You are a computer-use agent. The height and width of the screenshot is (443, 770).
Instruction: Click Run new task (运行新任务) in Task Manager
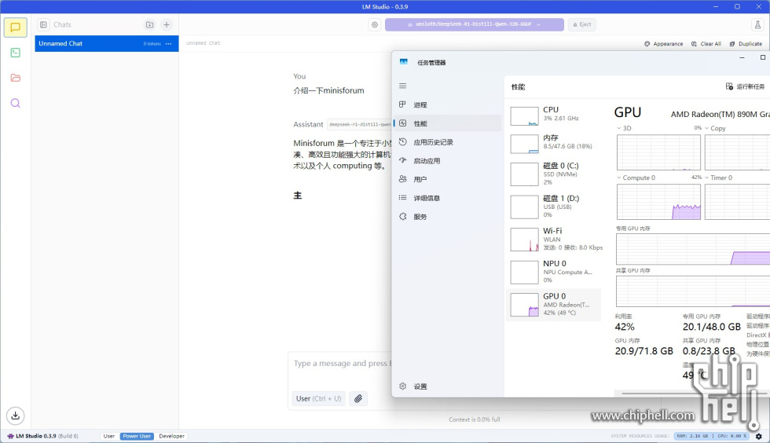point(745,86)
